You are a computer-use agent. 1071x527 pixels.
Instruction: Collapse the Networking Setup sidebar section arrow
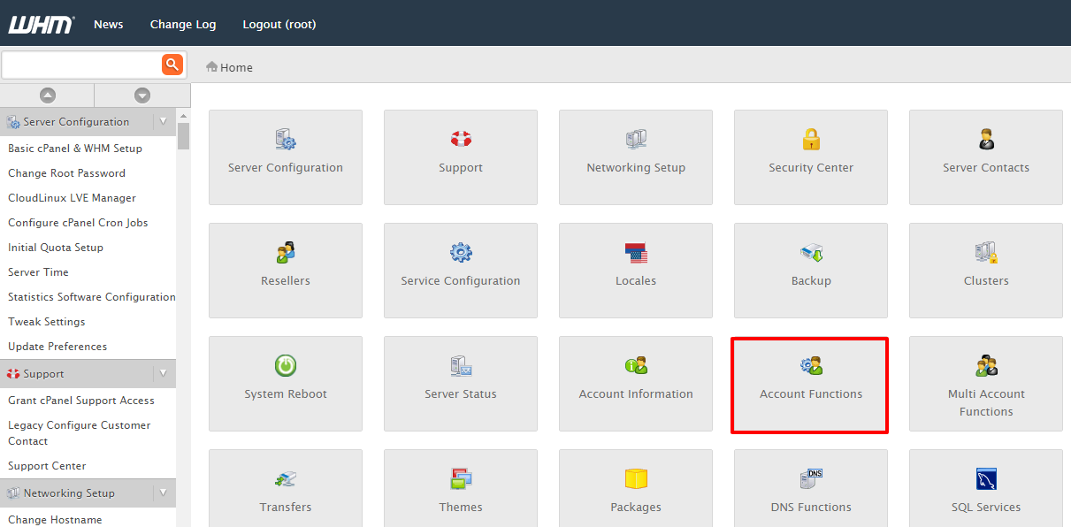click(x=163, y=493)
